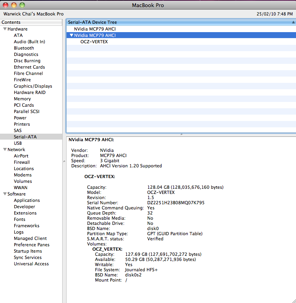Select first NVidia MCP79 AHCI entry

click(x=181, y=29)
